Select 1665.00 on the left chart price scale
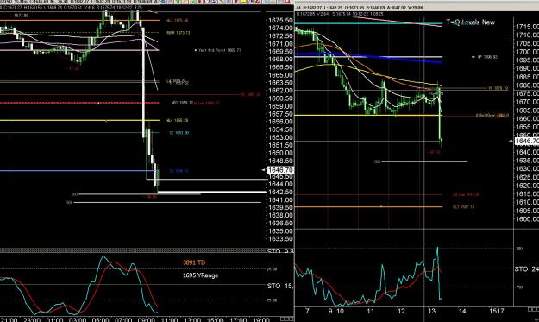Viewport: 539px width, 322px height. (280, 75)
